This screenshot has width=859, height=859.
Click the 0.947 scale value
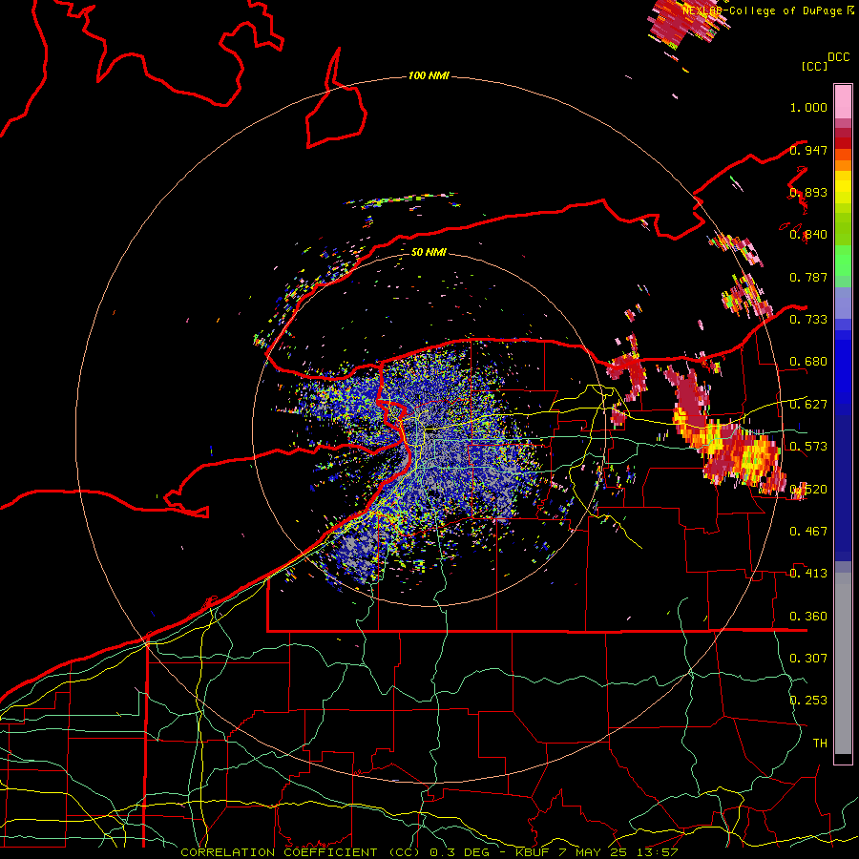(808, 150)
